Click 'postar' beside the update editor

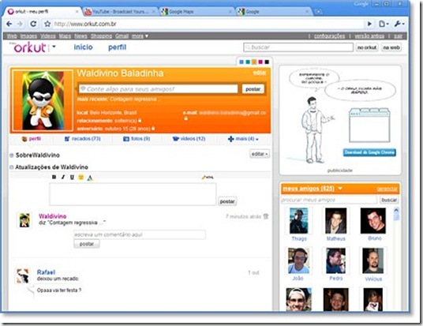[x=227, y=201]
